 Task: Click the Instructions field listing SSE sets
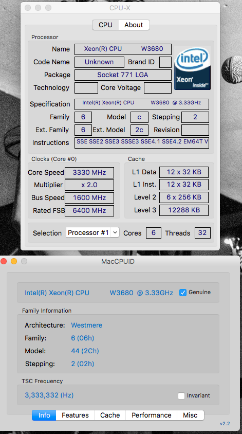pyautogui.click(x=142, y=142)
